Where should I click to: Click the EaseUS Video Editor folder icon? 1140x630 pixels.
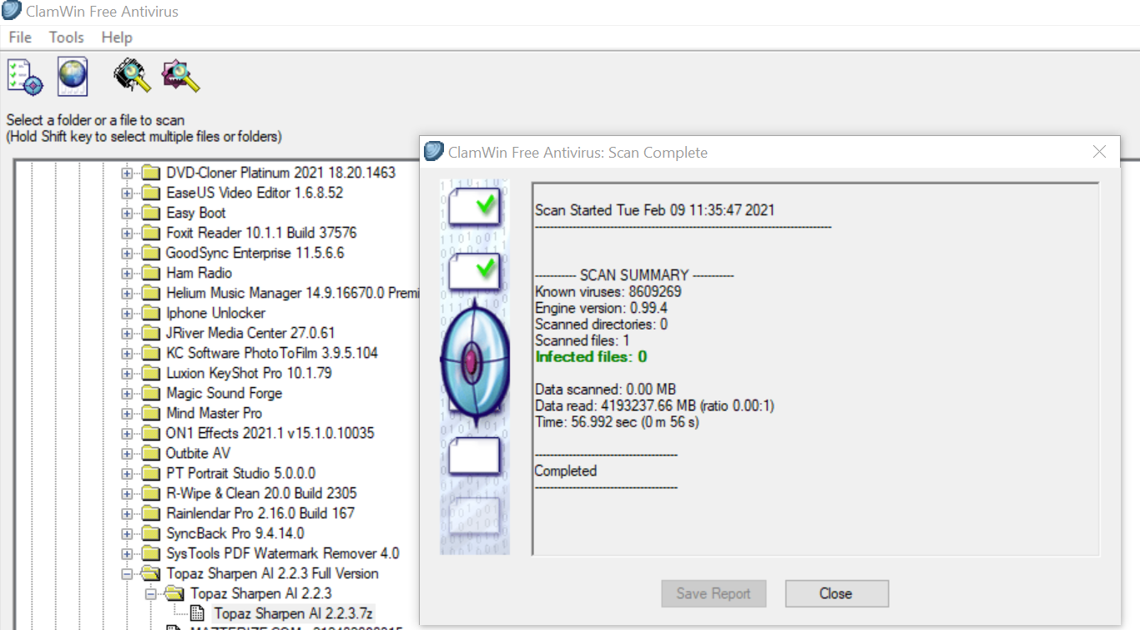[x=150, y=193]
